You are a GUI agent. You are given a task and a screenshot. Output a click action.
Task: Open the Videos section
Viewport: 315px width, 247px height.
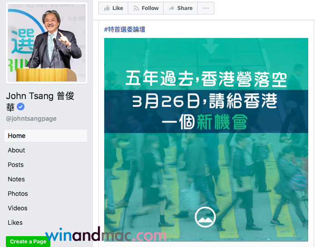coord(18,208)
